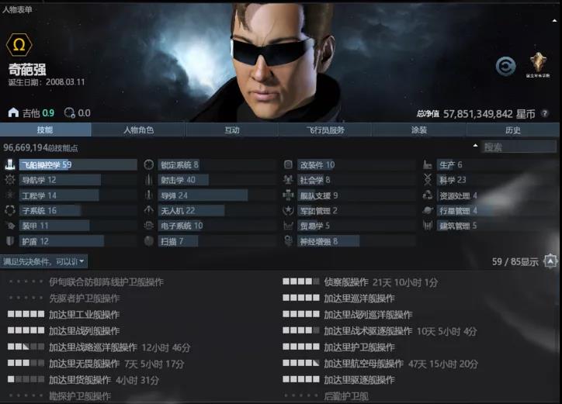
Task: Click the circular refresh icon near portrait
Action: coord(506,66)
